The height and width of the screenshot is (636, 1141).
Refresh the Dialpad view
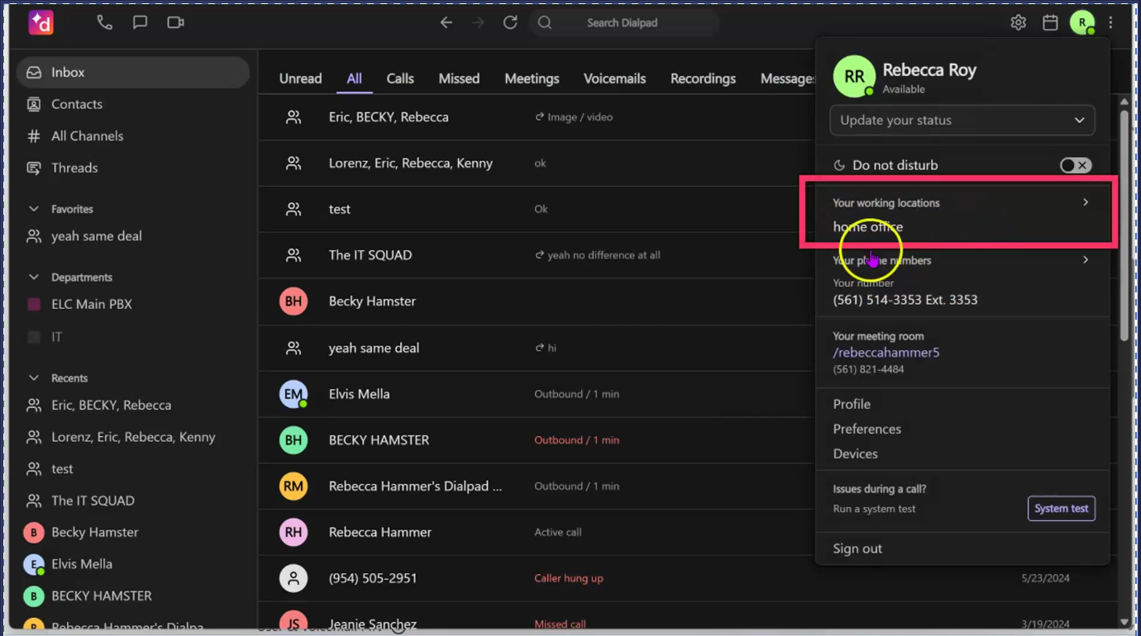[510, 22]
